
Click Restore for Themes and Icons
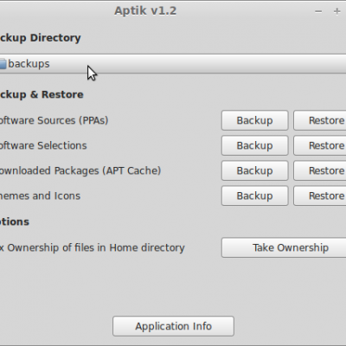click(320, 195)
